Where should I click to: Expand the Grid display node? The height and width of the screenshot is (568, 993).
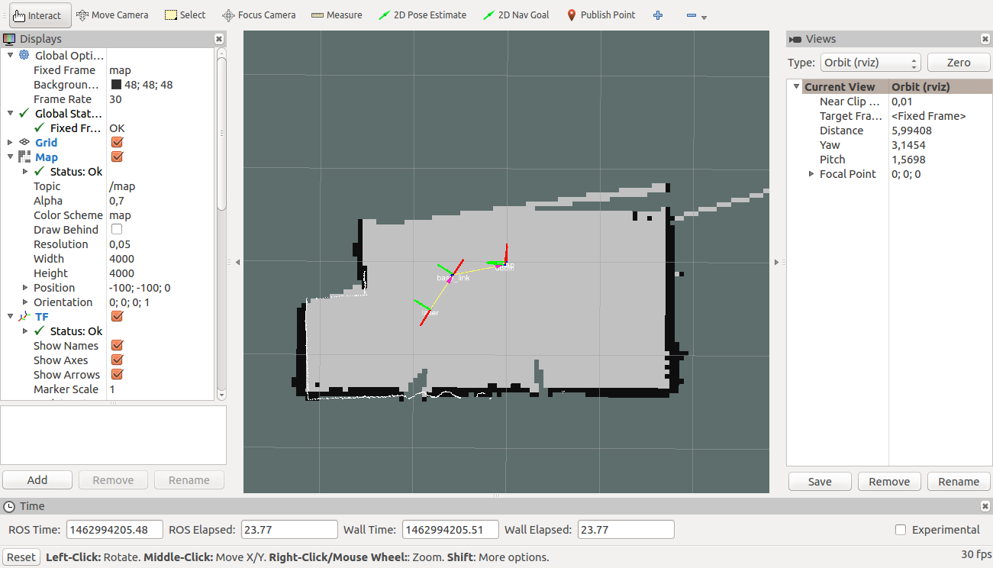click(x=10, y=143)
